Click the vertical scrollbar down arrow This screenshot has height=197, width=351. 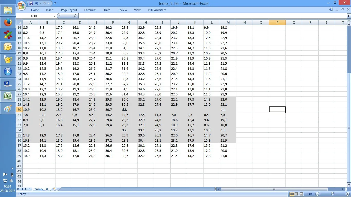click(349, 184)
